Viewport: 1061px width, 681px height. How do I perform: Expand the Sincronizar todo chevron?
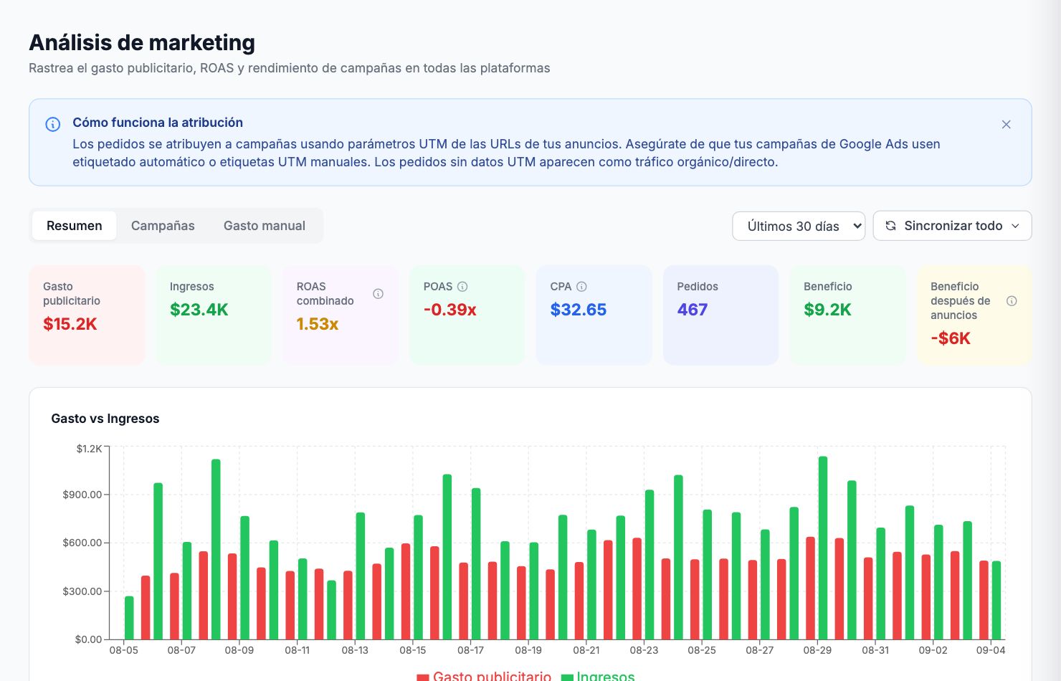click(x=1015, y=226)
